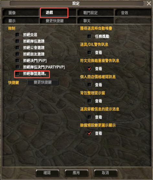This screenshot has width=153, height=180.
Task: Close the 設定 window with X
Action: point(149,4)
